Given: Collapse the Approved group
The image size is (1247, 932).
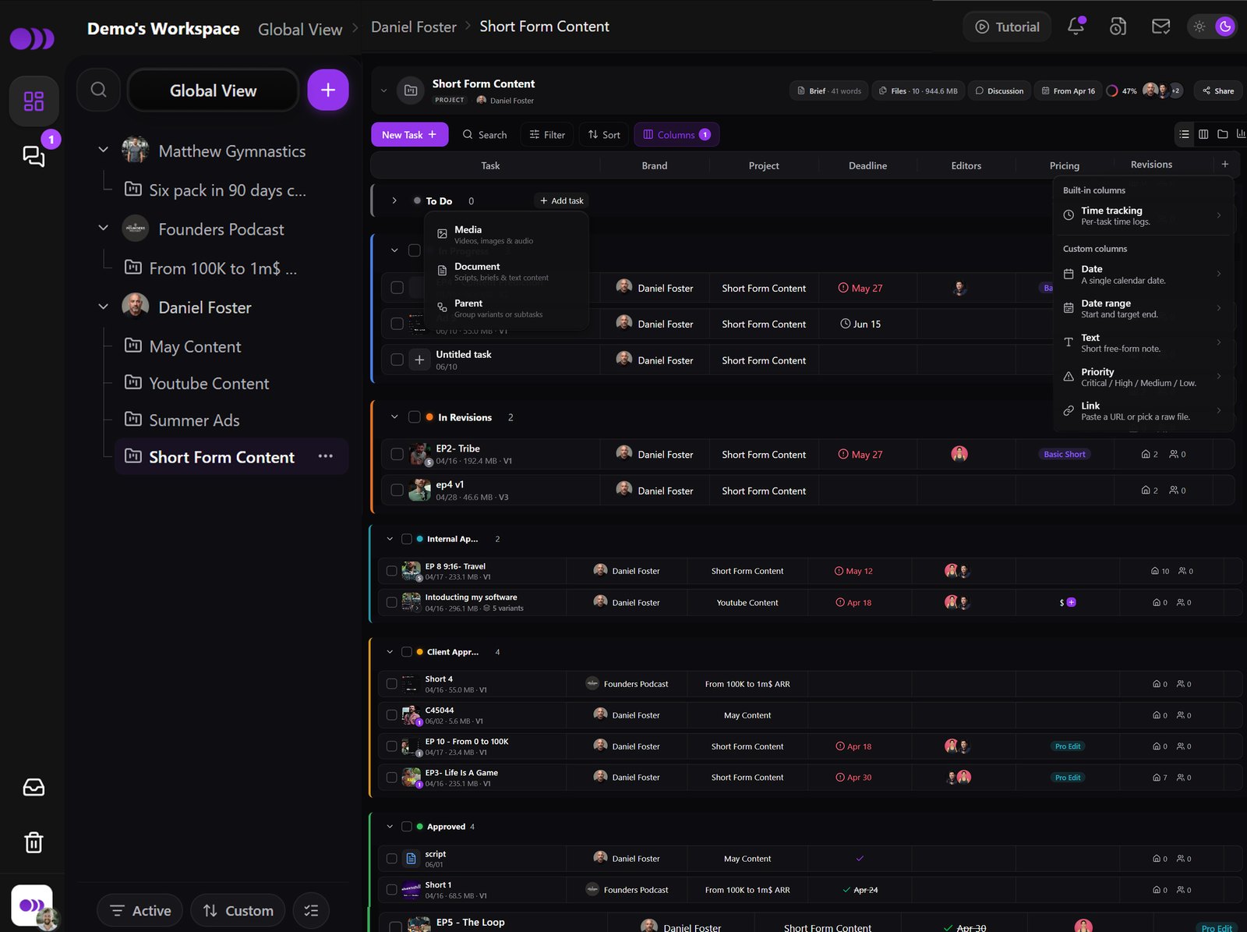Looking at the screenshot, I should coord(390,827).
